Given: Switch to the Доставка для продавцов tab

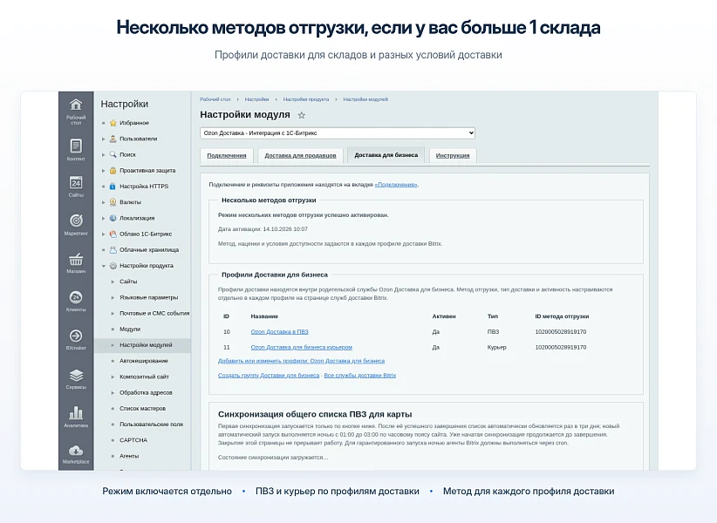Looking at the screenshot, I should pos(300,155).
